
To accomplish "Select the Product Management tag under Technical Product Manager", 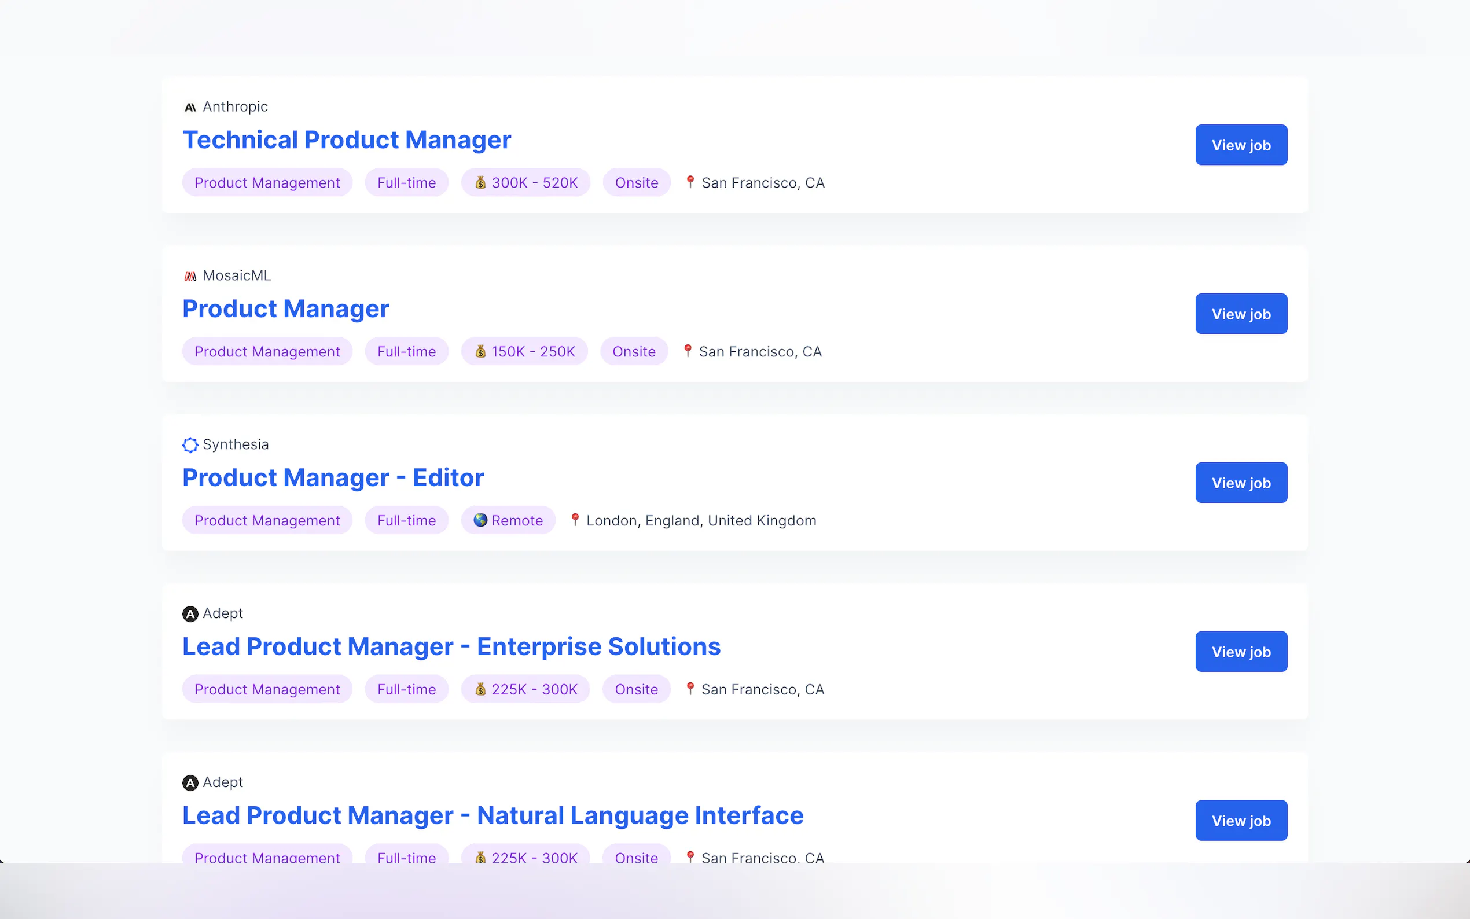I will pyautogui.click(x=267, y=182).
